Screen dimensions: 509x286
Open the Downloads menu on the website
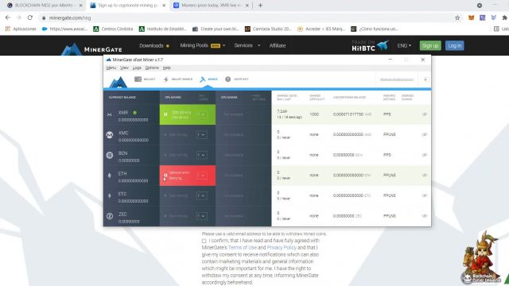click(153, 46)
